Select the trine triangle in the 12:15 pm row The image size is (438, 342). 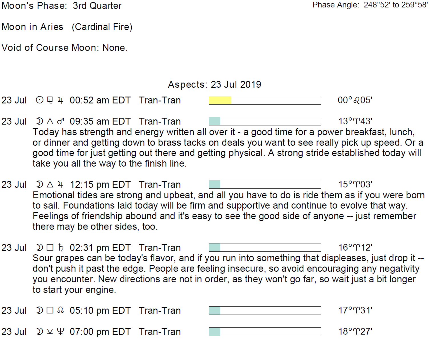[x=50, y=185]
